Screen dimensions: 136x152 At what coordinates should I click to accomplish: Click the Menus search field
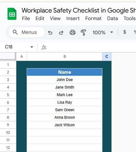(x=26, y=32)
